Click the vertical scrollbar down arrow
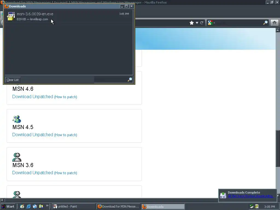Viewport: 280px width, 210px height. click(x=278, y=196)
